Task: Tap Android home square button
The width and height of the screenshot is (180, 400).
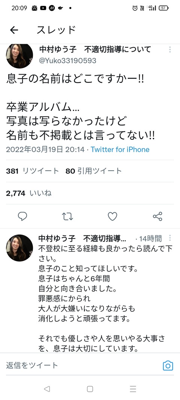Action: coord(90,389)
